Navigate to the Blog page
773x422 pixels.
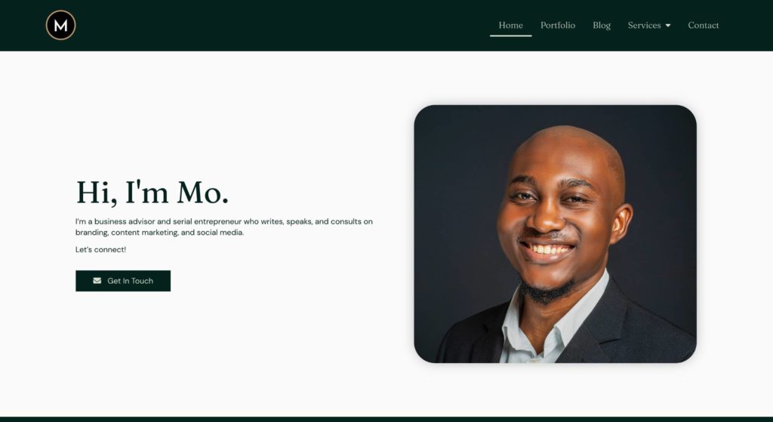coord(602,25)
